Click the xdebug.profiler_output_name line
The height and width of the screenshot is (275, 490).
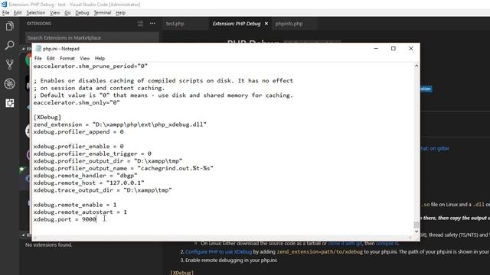click(x=123, y=168)
